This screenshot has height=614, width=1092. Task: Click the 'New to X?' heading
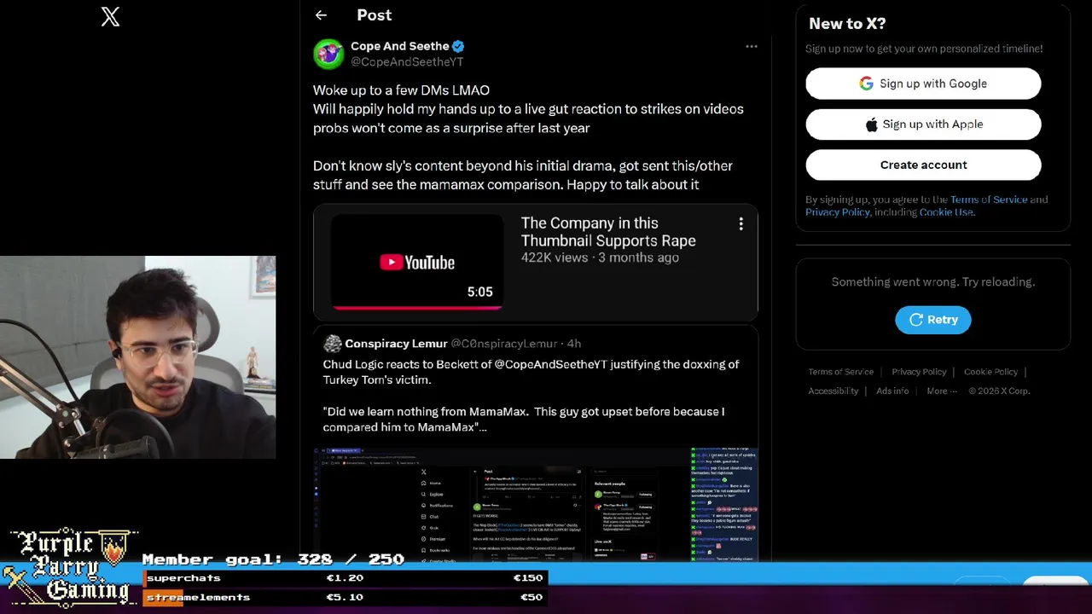pyautogui.click(x=847, y=24)
